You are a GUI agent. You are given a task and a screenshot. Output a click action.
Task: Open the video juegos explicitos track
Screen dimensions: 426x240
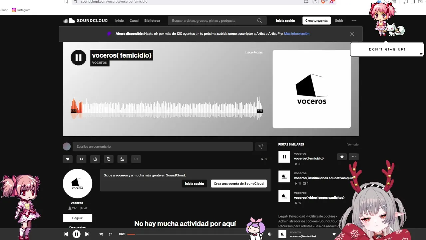pos(319,198)
